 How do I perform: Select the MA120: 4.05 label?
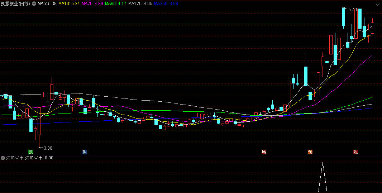pos(140,4)
